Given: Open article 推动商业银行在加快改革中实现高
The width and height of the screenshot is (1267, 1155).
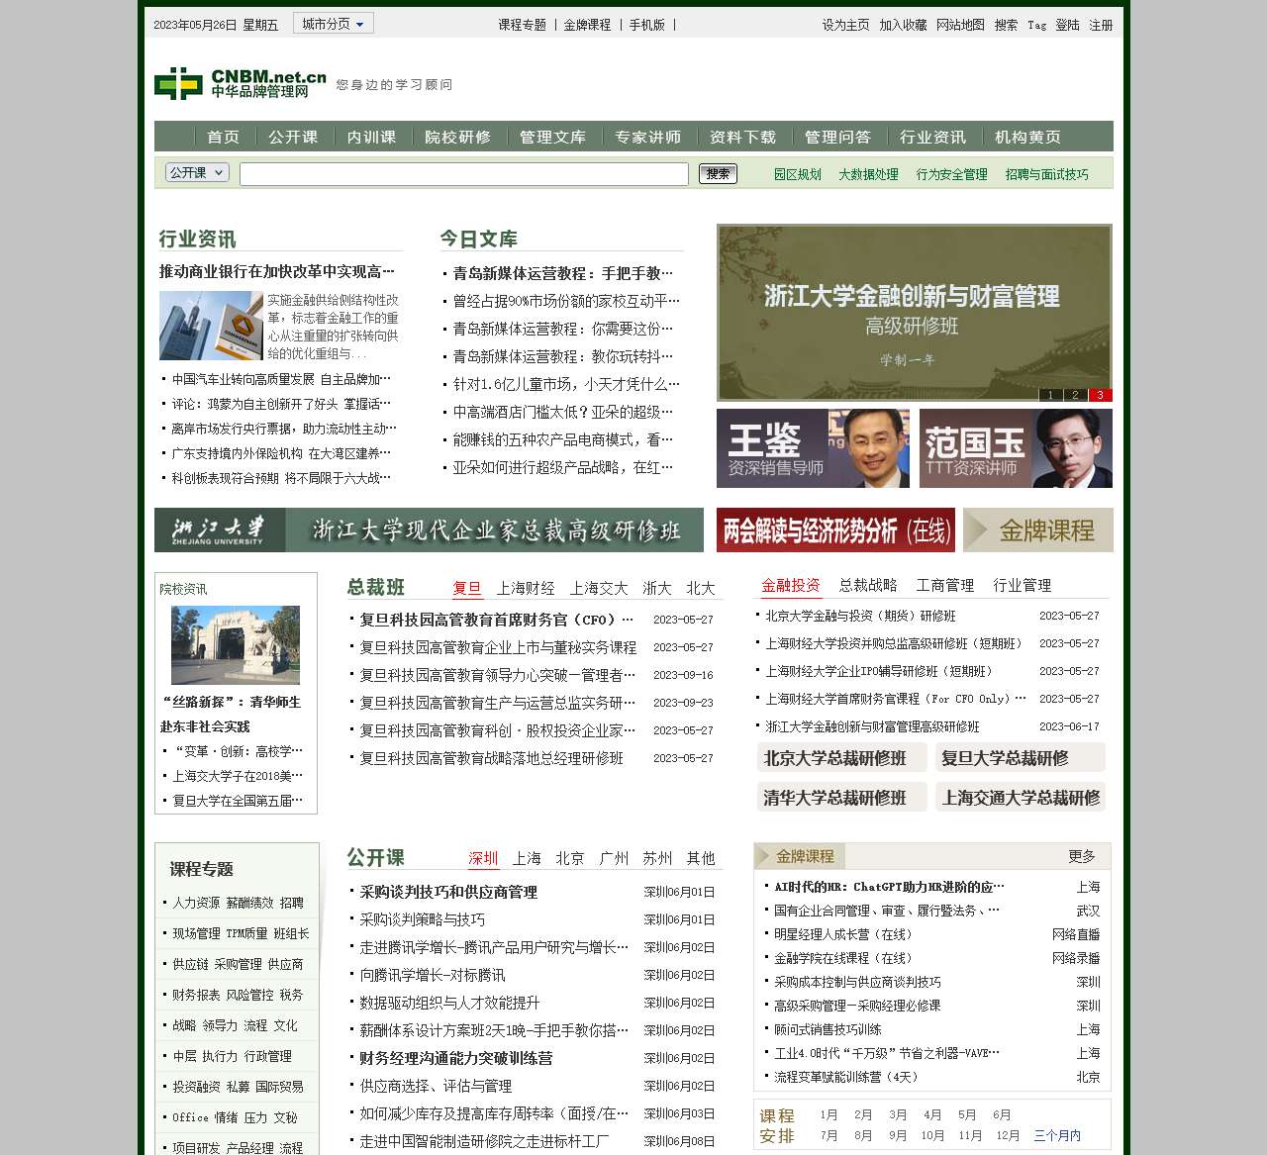Looking at the screenshot, I should point(277,271).
